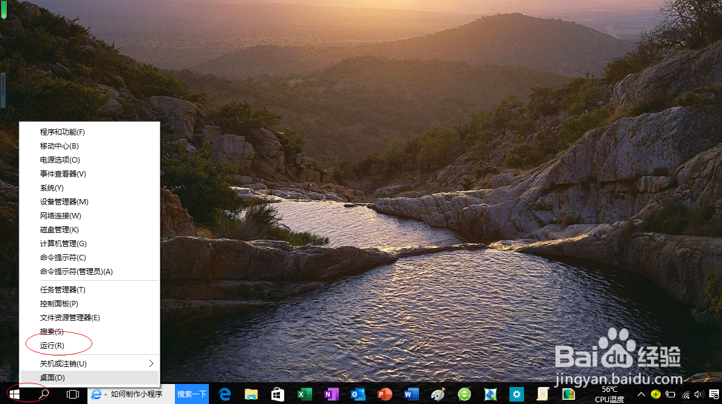Click the 如何制作小程序 search box
The width and height of the screenshot is (722, 404).
[x=136, y=394]
